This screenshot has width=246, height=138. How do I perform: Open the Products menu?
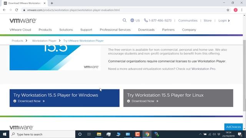click(45, 30)
